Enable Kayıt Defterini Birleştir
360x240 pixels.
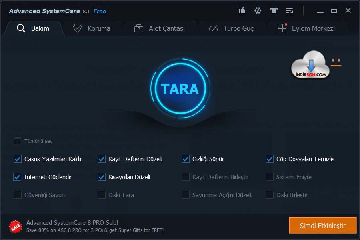186,177
